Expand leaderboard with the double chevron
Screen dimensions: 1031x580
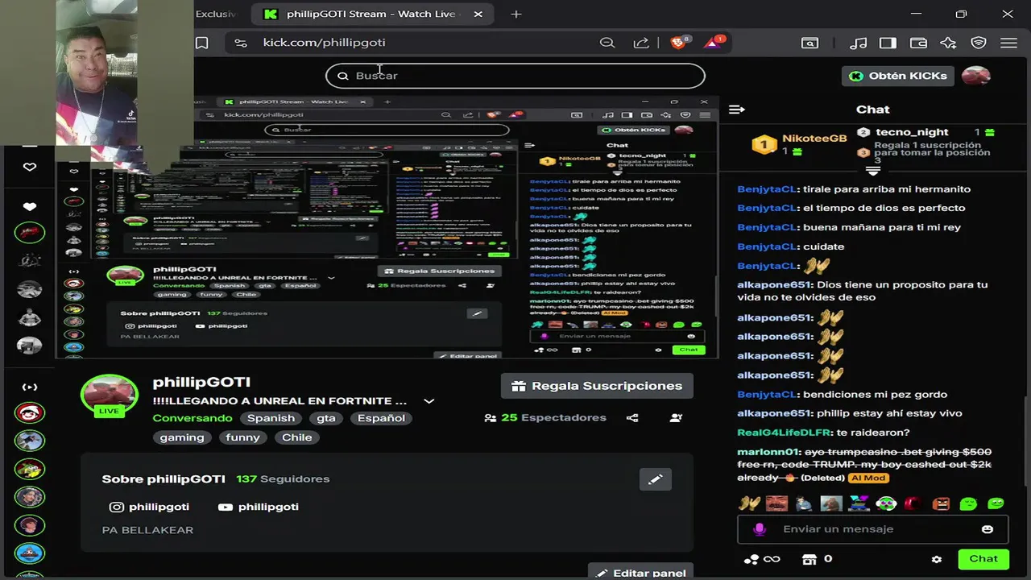tap(872, 171)
